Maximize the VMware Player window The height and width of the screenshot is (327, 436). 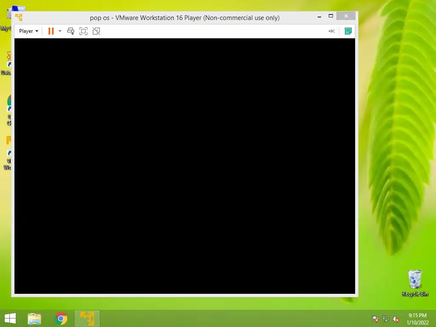click(x=331, y=16)
